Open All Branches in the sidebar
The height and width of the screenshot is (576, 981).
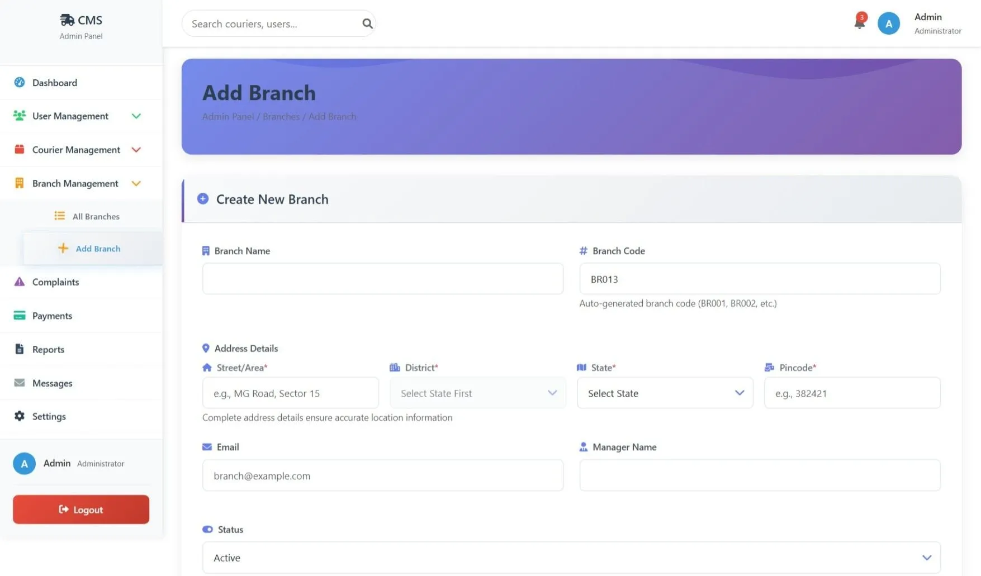coord(96,217)
